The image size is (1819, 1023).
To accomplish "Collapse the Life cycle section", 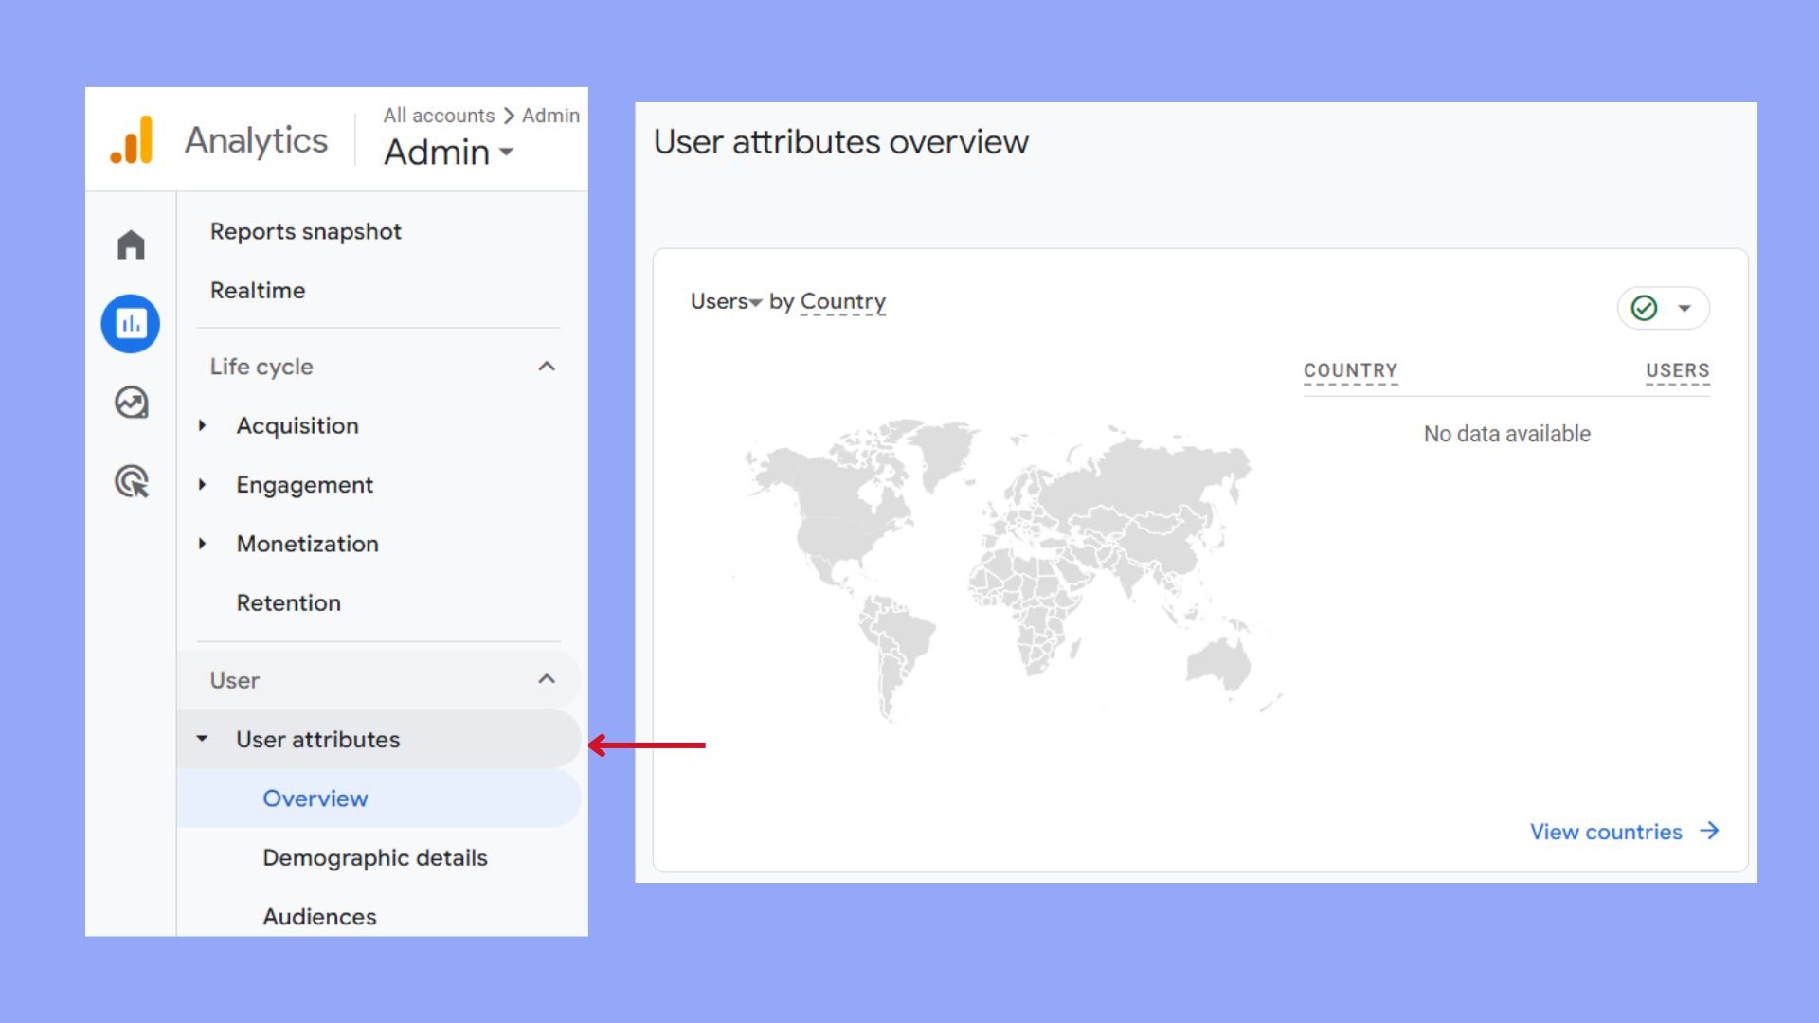I will tap(547, 367).
